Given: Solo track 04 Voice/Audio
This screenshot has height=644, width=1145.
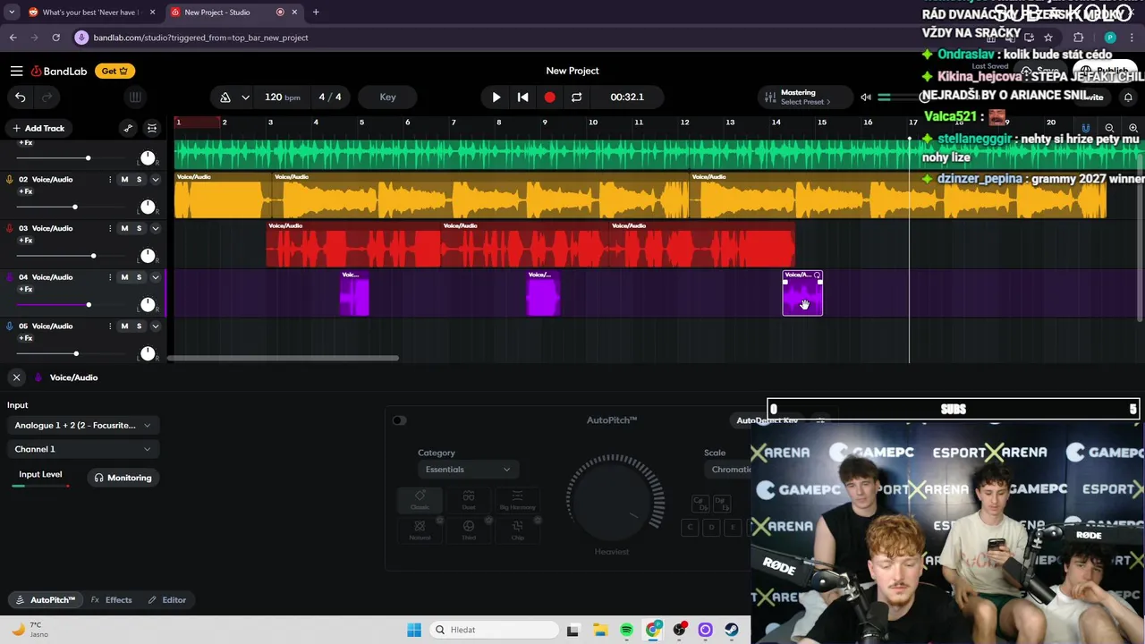Looking at the screenshot, I should tap(139, 277).
